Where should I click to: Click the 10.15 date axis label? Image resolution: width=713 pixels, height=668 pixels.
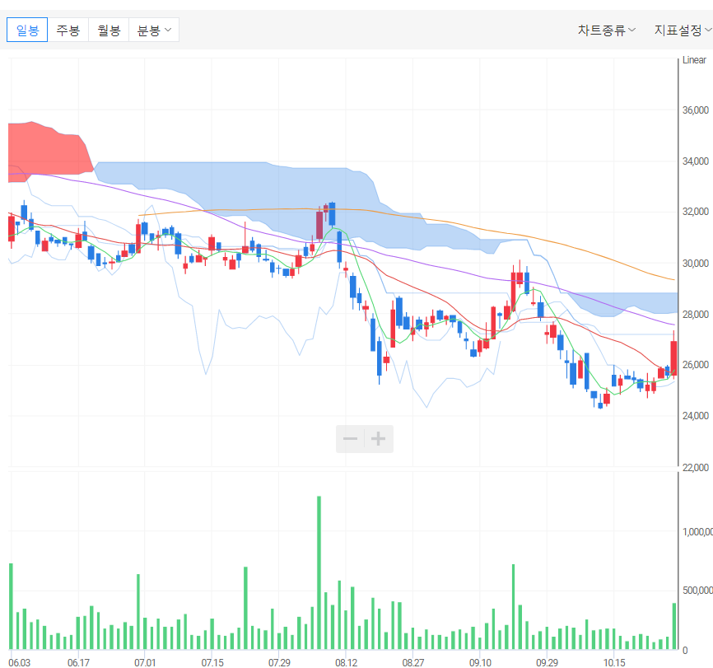coord(614,662)
